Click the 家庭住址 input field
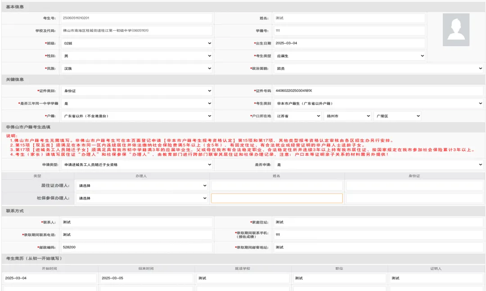 (x=378, y=222)
